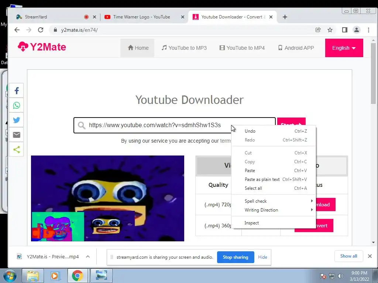378x283 pixels.
Task: Open the YouTube to MP3 page
Action: click(184, 48)
